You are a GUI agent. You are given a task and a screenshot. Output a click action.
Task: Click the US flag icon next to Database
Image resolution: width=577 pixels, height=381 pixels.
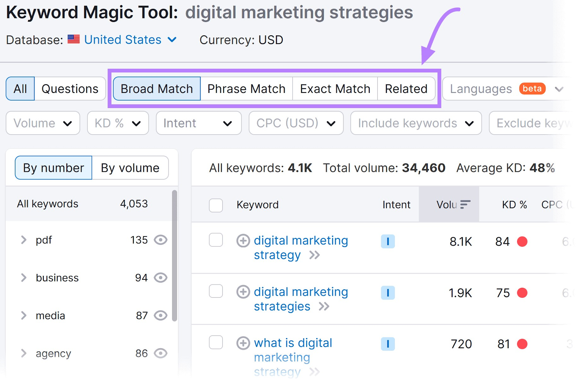pyautogui.click(x=73, y=40)
